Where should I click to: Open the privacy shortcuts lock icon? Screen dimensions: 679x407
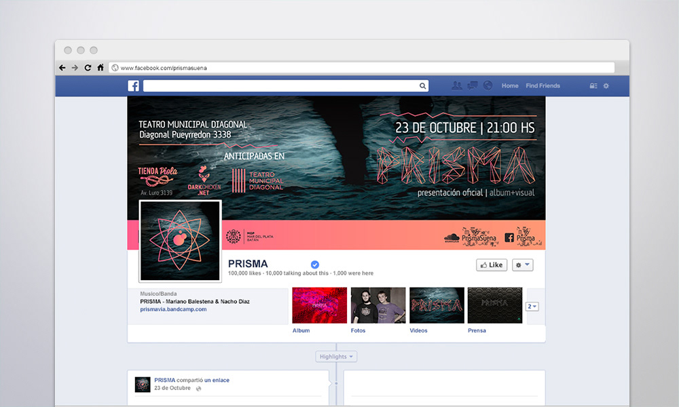pos(593,85)
